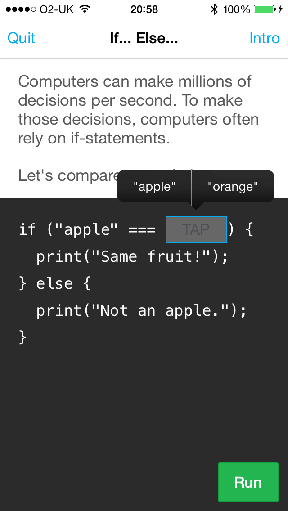The height and width of the screenshot is (511, 288).
Task: Tap the paragraph about computers making decisions
Action: [138, 110]
